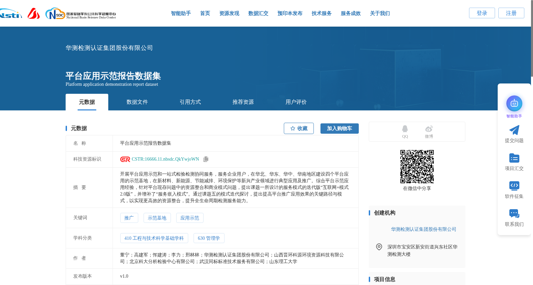The width and height of the screenshot is (533, 285).
Task: Open the 智能助手 robot assistant icon
Action: coord(514,103)
